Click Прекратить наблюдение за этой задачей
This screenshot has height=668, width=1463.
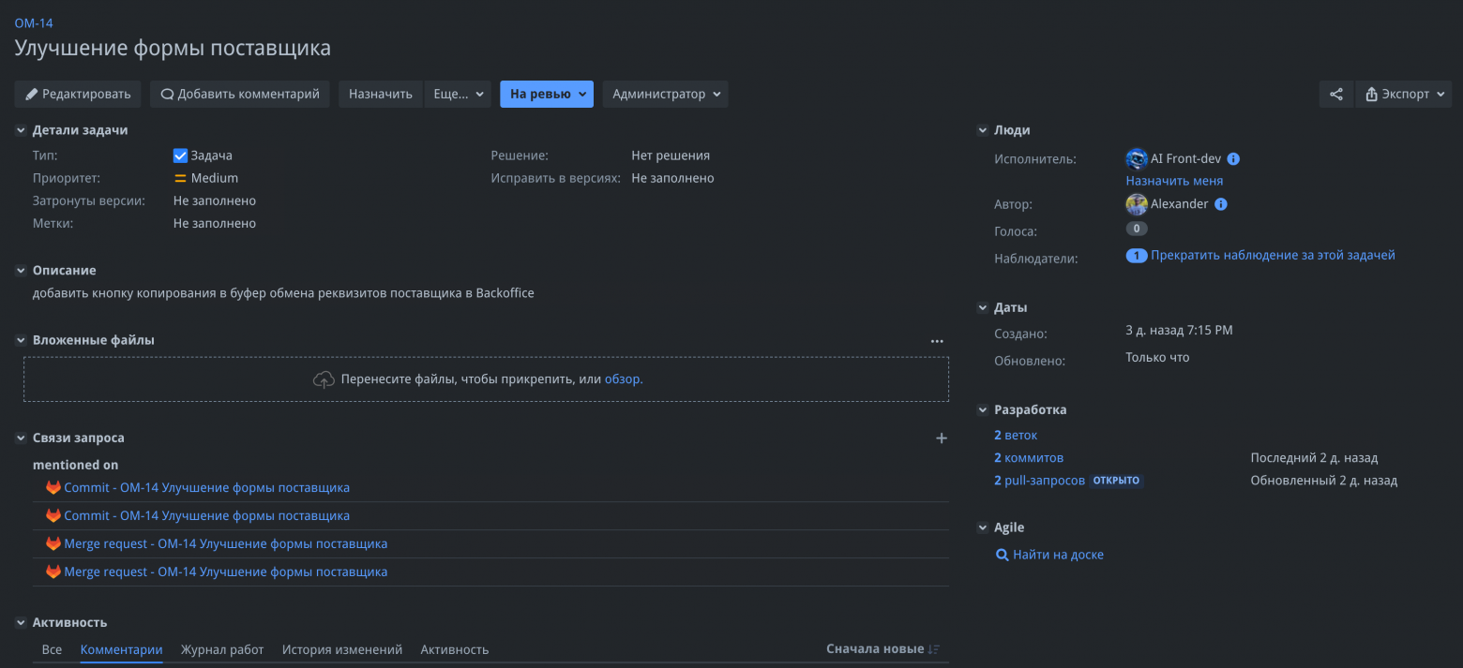pyautogui.click(x=1273, y=255)
